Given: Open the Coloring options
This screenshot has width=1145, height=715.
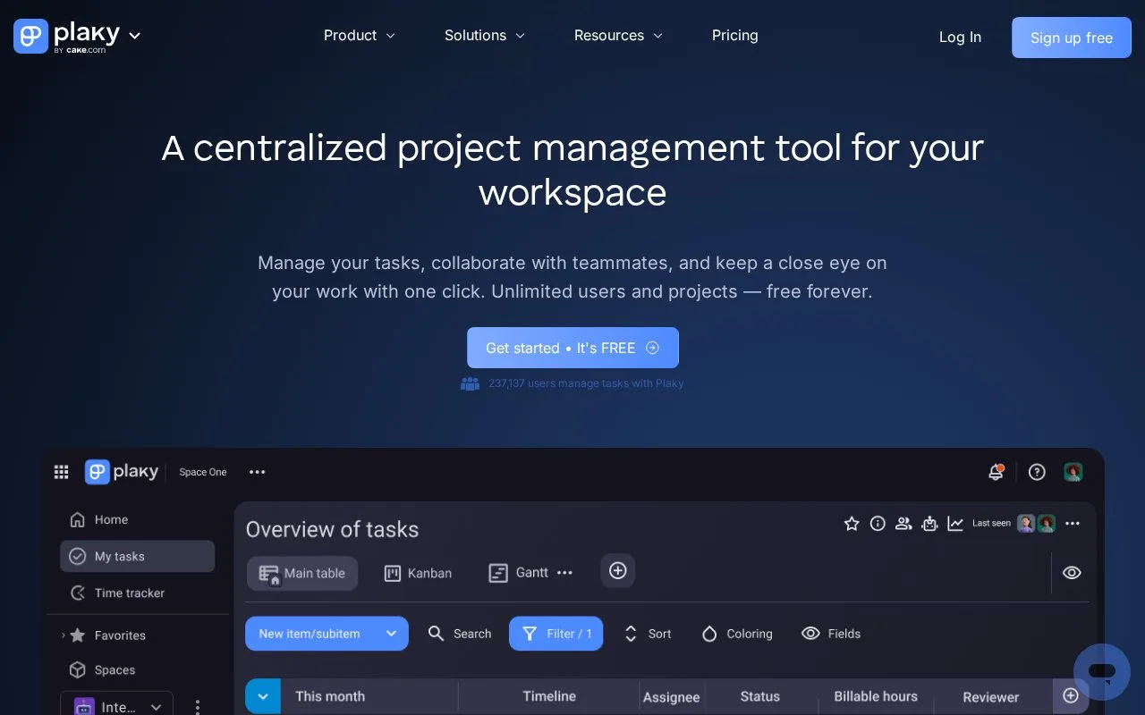Looking at the screenshot, I should [737, 634].
